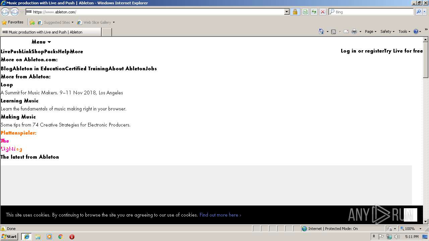Open a new blank tab

(107, 32)
